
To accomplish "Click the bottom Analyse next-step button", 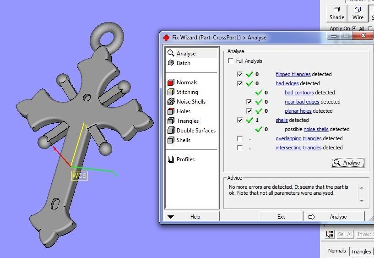I will click(x=335, y=217).
